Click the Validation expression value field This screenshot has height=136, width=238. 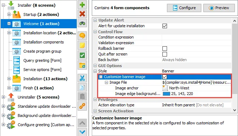197,43
